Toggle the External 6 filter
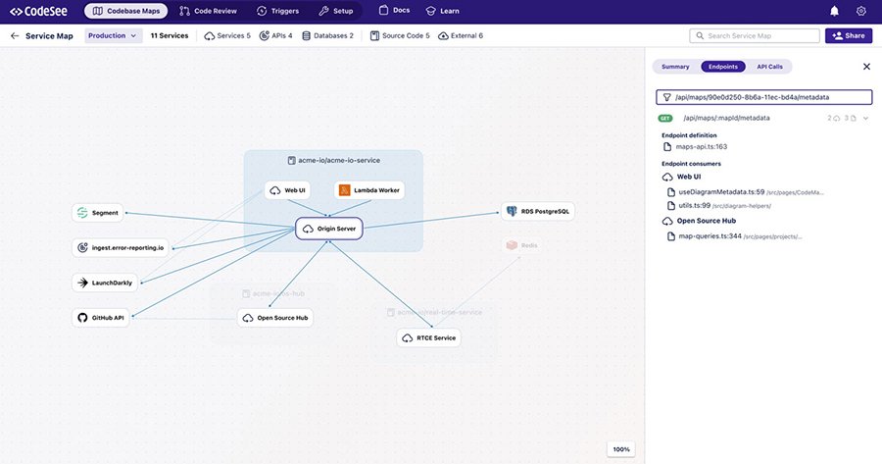The image size is (882, 464). click(x=460, y=36)
